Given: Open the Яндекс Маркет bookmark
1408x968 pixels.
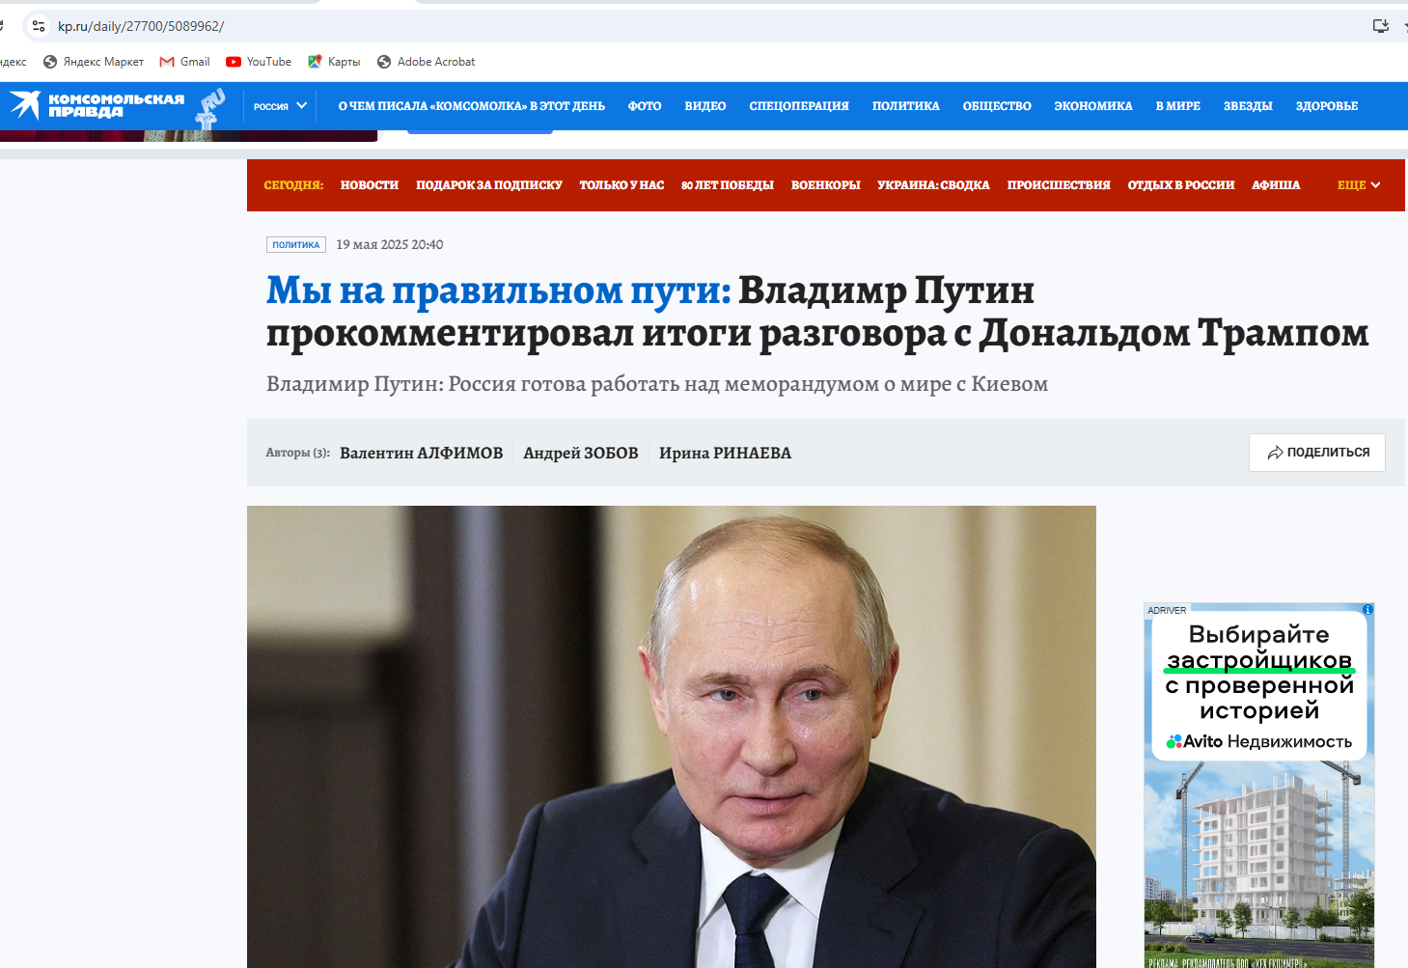Looking at the screenshot, I should coord(94,62).
